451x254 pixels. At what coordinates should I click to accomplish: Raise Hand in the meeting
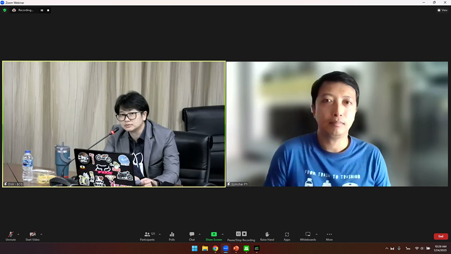click(x=267, y=236)
